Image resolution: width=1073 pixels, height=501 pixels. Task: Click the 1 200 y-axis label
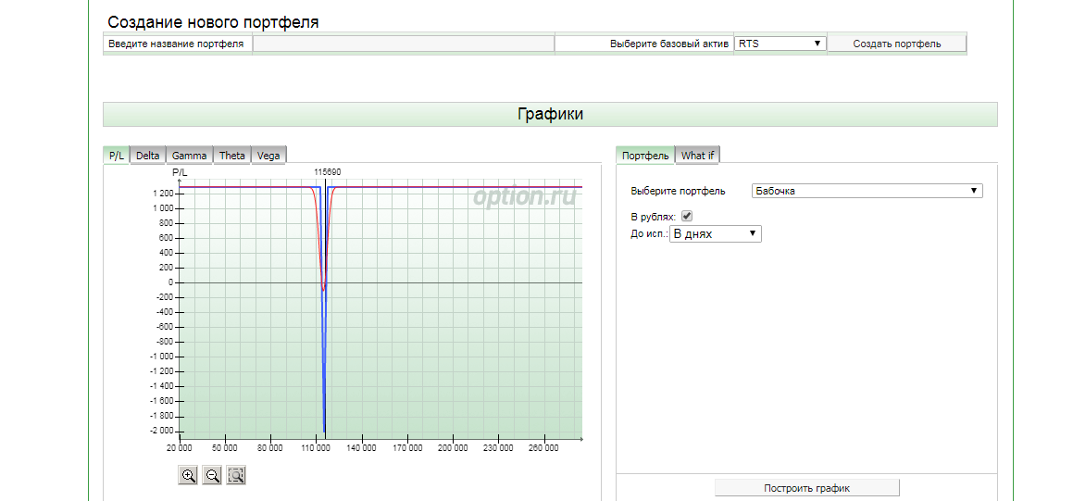[x=163, y=194]
